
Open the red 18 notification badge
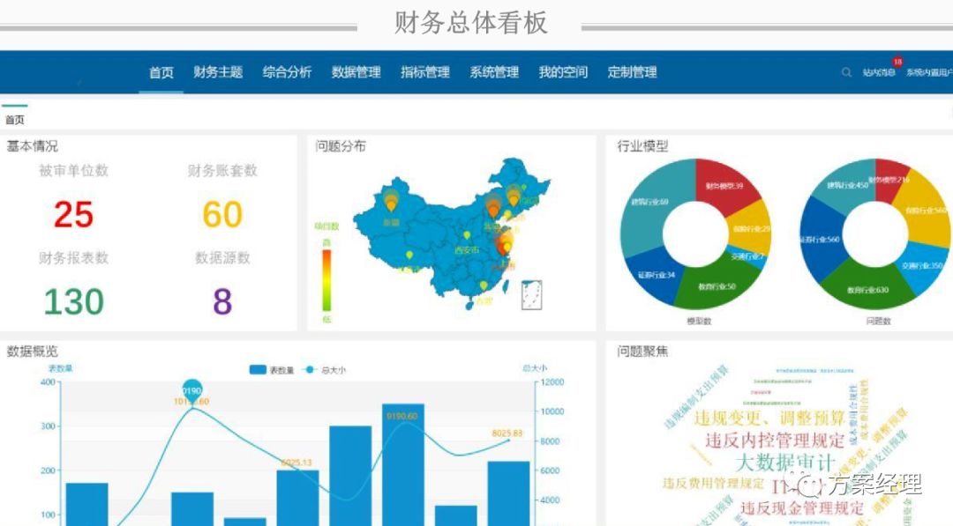pyautogui.click(x=897, y=62)
